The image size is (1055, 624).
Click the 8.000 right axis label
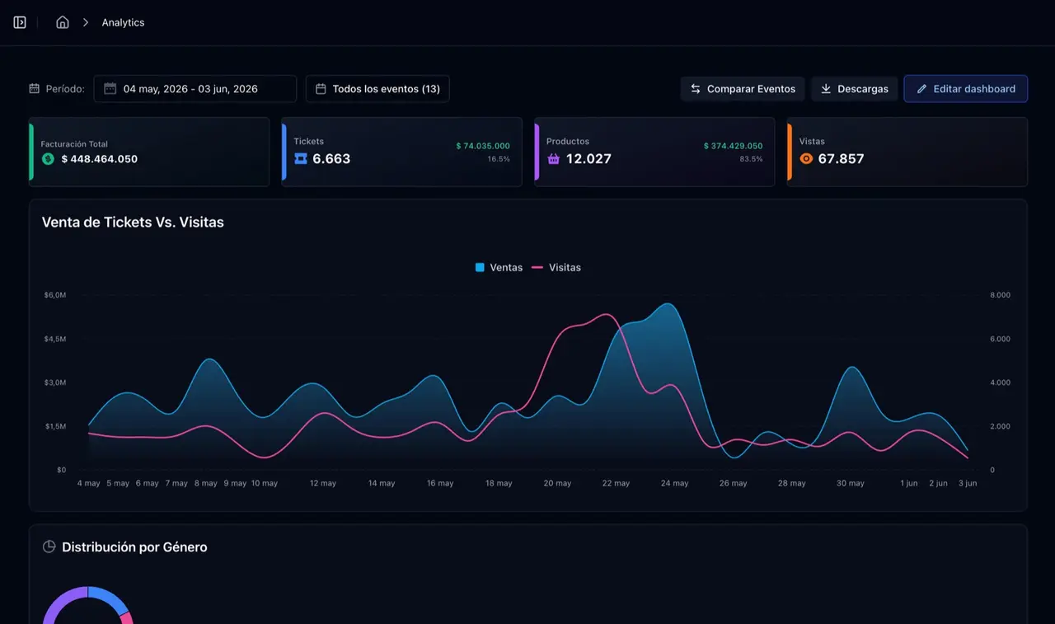pyautogui.click(x=1000, y=295)
